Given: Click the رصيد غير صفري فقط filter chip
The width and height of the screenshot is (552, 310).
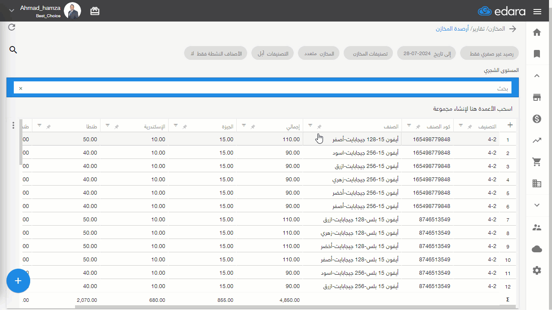Looking at the screenshot, I should click(x=489, y=53).
